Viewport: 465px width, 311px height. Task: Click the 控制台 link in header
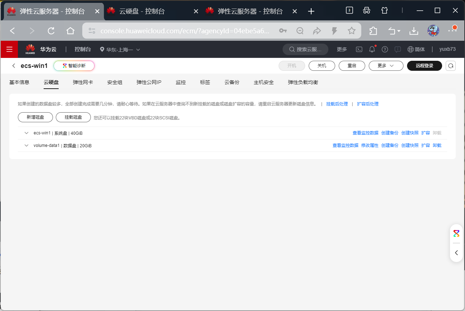pyautogui.click(x=83, y=49)
